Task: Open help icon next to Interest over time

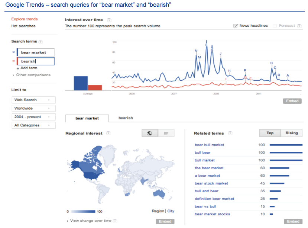Action: pyautogui.click(x=109, y=20)
